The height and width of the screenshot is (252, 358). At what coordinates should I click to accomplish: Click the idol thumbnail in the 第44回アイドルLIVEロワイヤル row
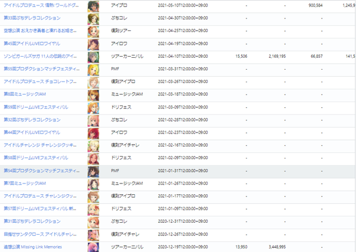coord(94,133)
